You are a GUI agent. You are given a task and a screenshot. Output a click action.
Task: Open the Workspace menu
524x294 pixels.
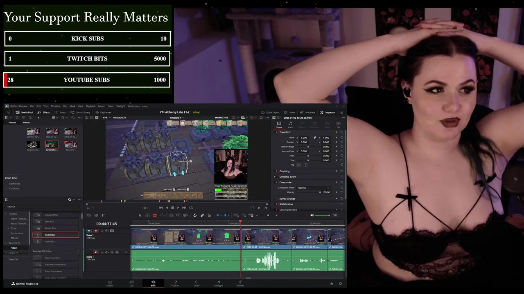coord(133,106)
